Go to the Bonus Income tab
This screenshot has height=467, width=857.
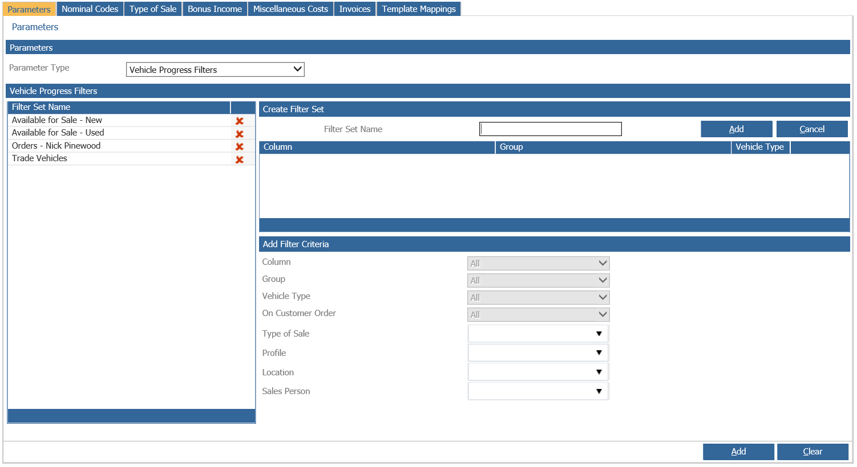[215, 9]
